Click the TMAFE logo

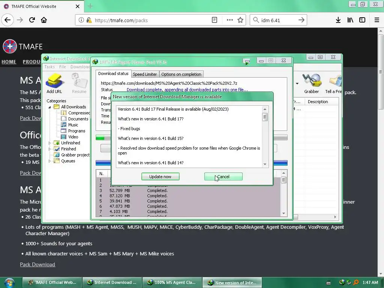point(22,46)
